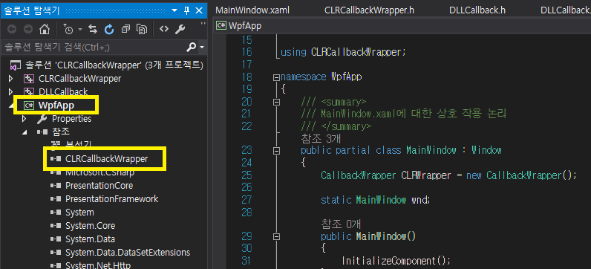Toggle auto-hide pin on the Solution Explorer panel
This screenshot has height=269, width=591.
[x=186, y=10]
